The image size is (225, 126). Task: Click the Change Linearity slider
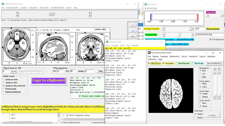178,29
